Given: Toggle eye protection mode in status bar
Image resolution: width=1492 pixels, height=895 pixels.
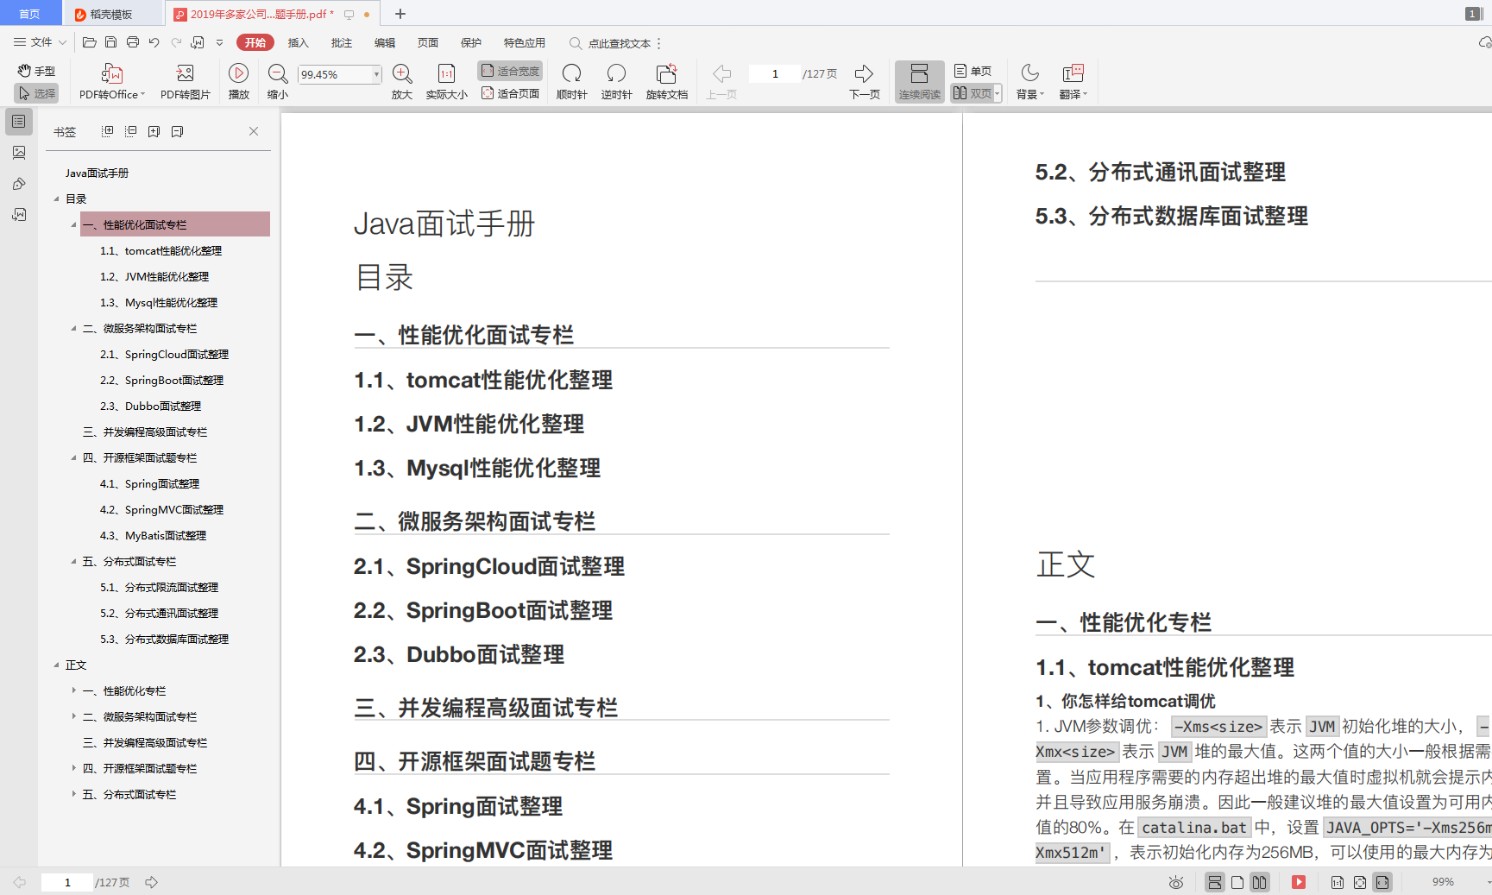Looking at the screenshot, I should click(1176, 882).
